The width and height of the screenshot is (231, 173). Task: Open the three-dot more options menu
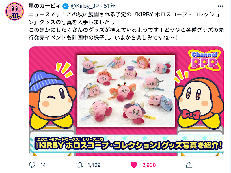point(220,6)
